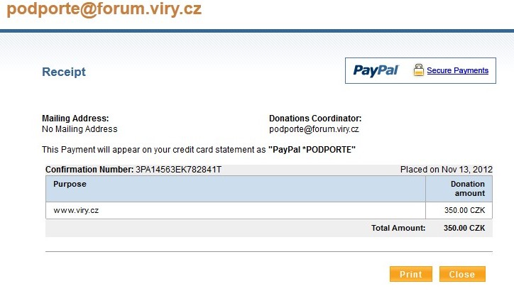Click the No Mailing Address text
The image size is (514, 296).
[x=80, y=129]
